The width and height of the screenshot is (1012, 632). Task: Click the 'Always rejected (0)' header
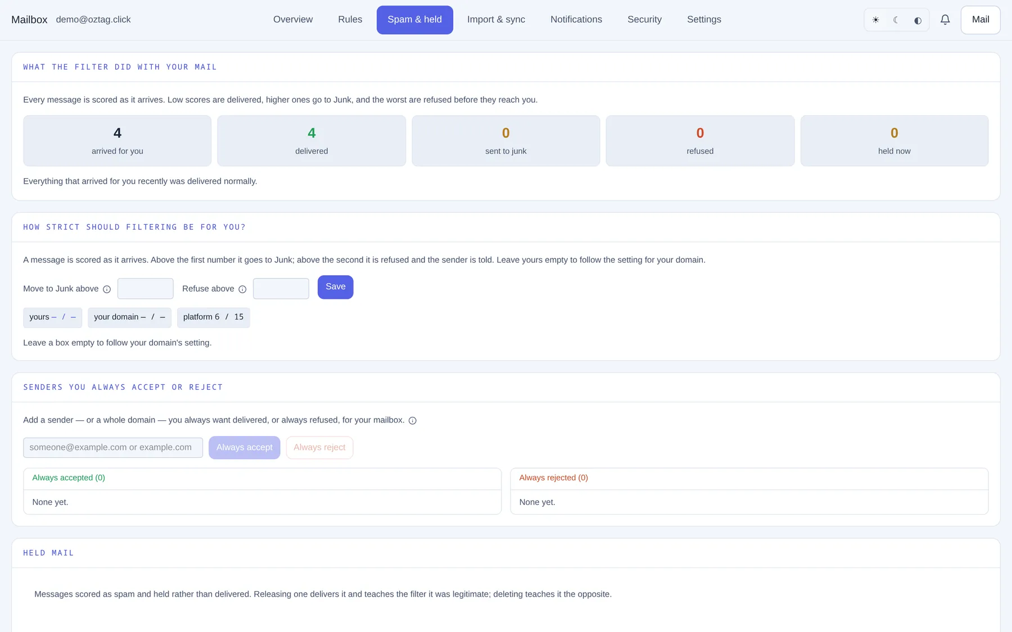coord(554,478)
